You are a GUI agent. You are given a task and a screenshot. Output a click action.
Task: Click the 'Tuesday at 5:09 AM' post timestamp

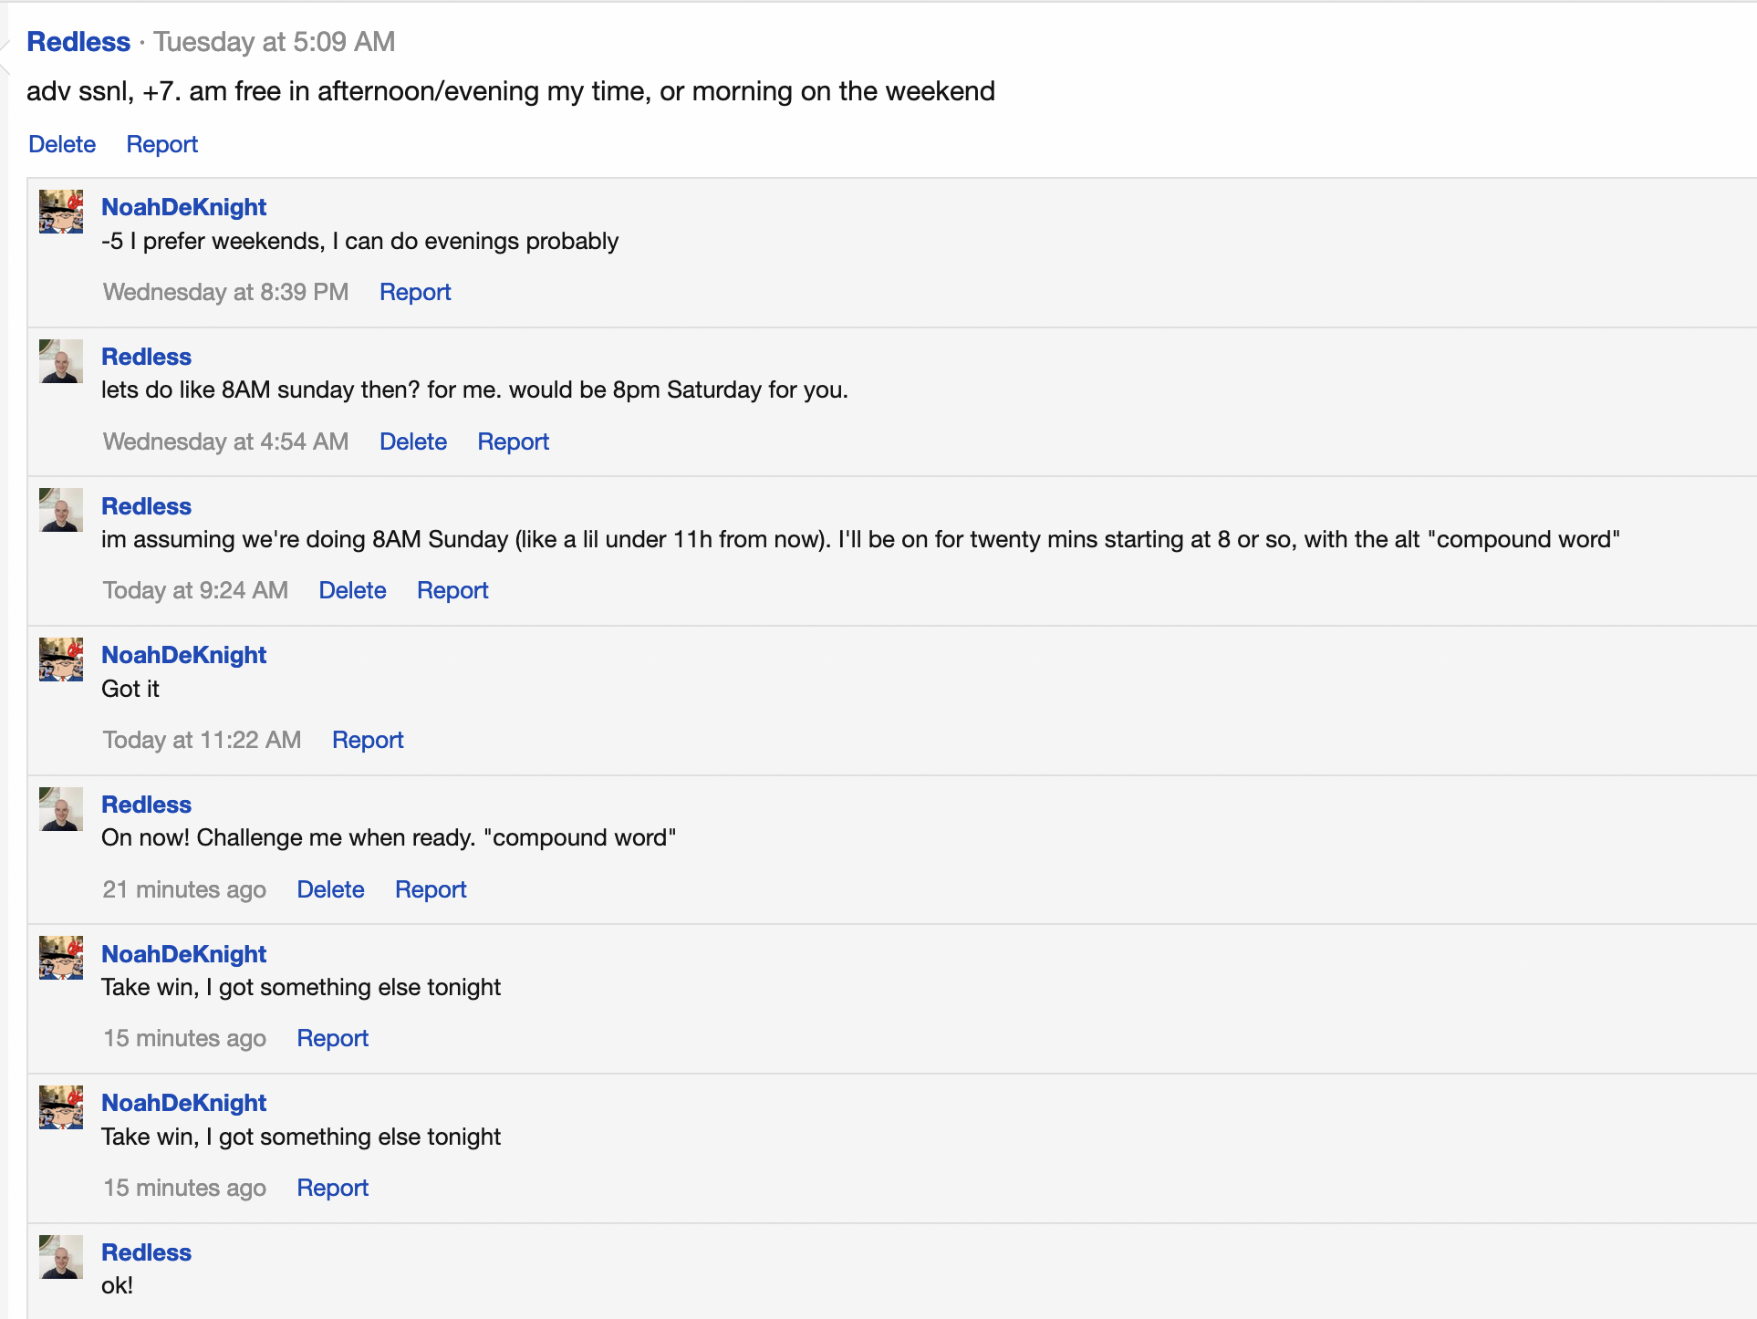click(x=275, y=42)
